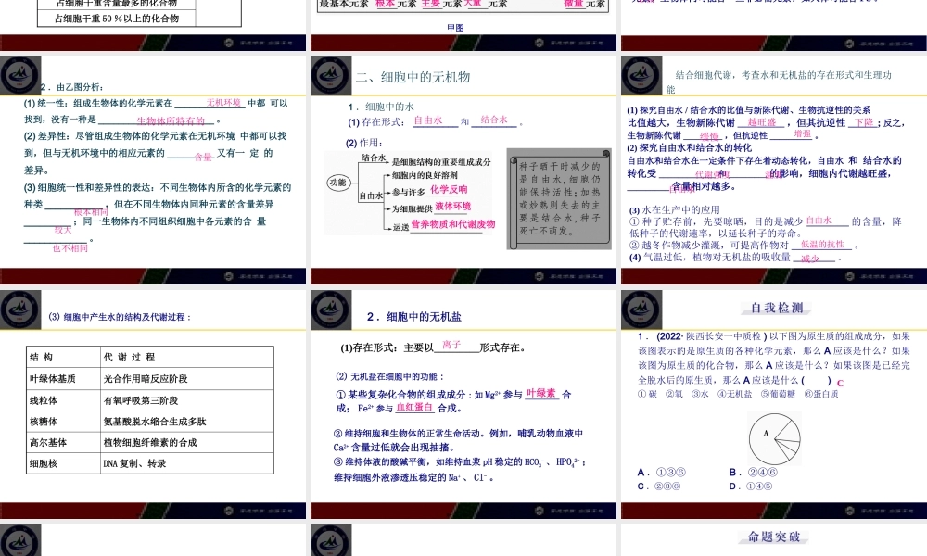This screenshot has height=556, width=927.
Task: Open the scroll note about 种子晒干时减少的是自由水
Action: click(x=559, y=198)
